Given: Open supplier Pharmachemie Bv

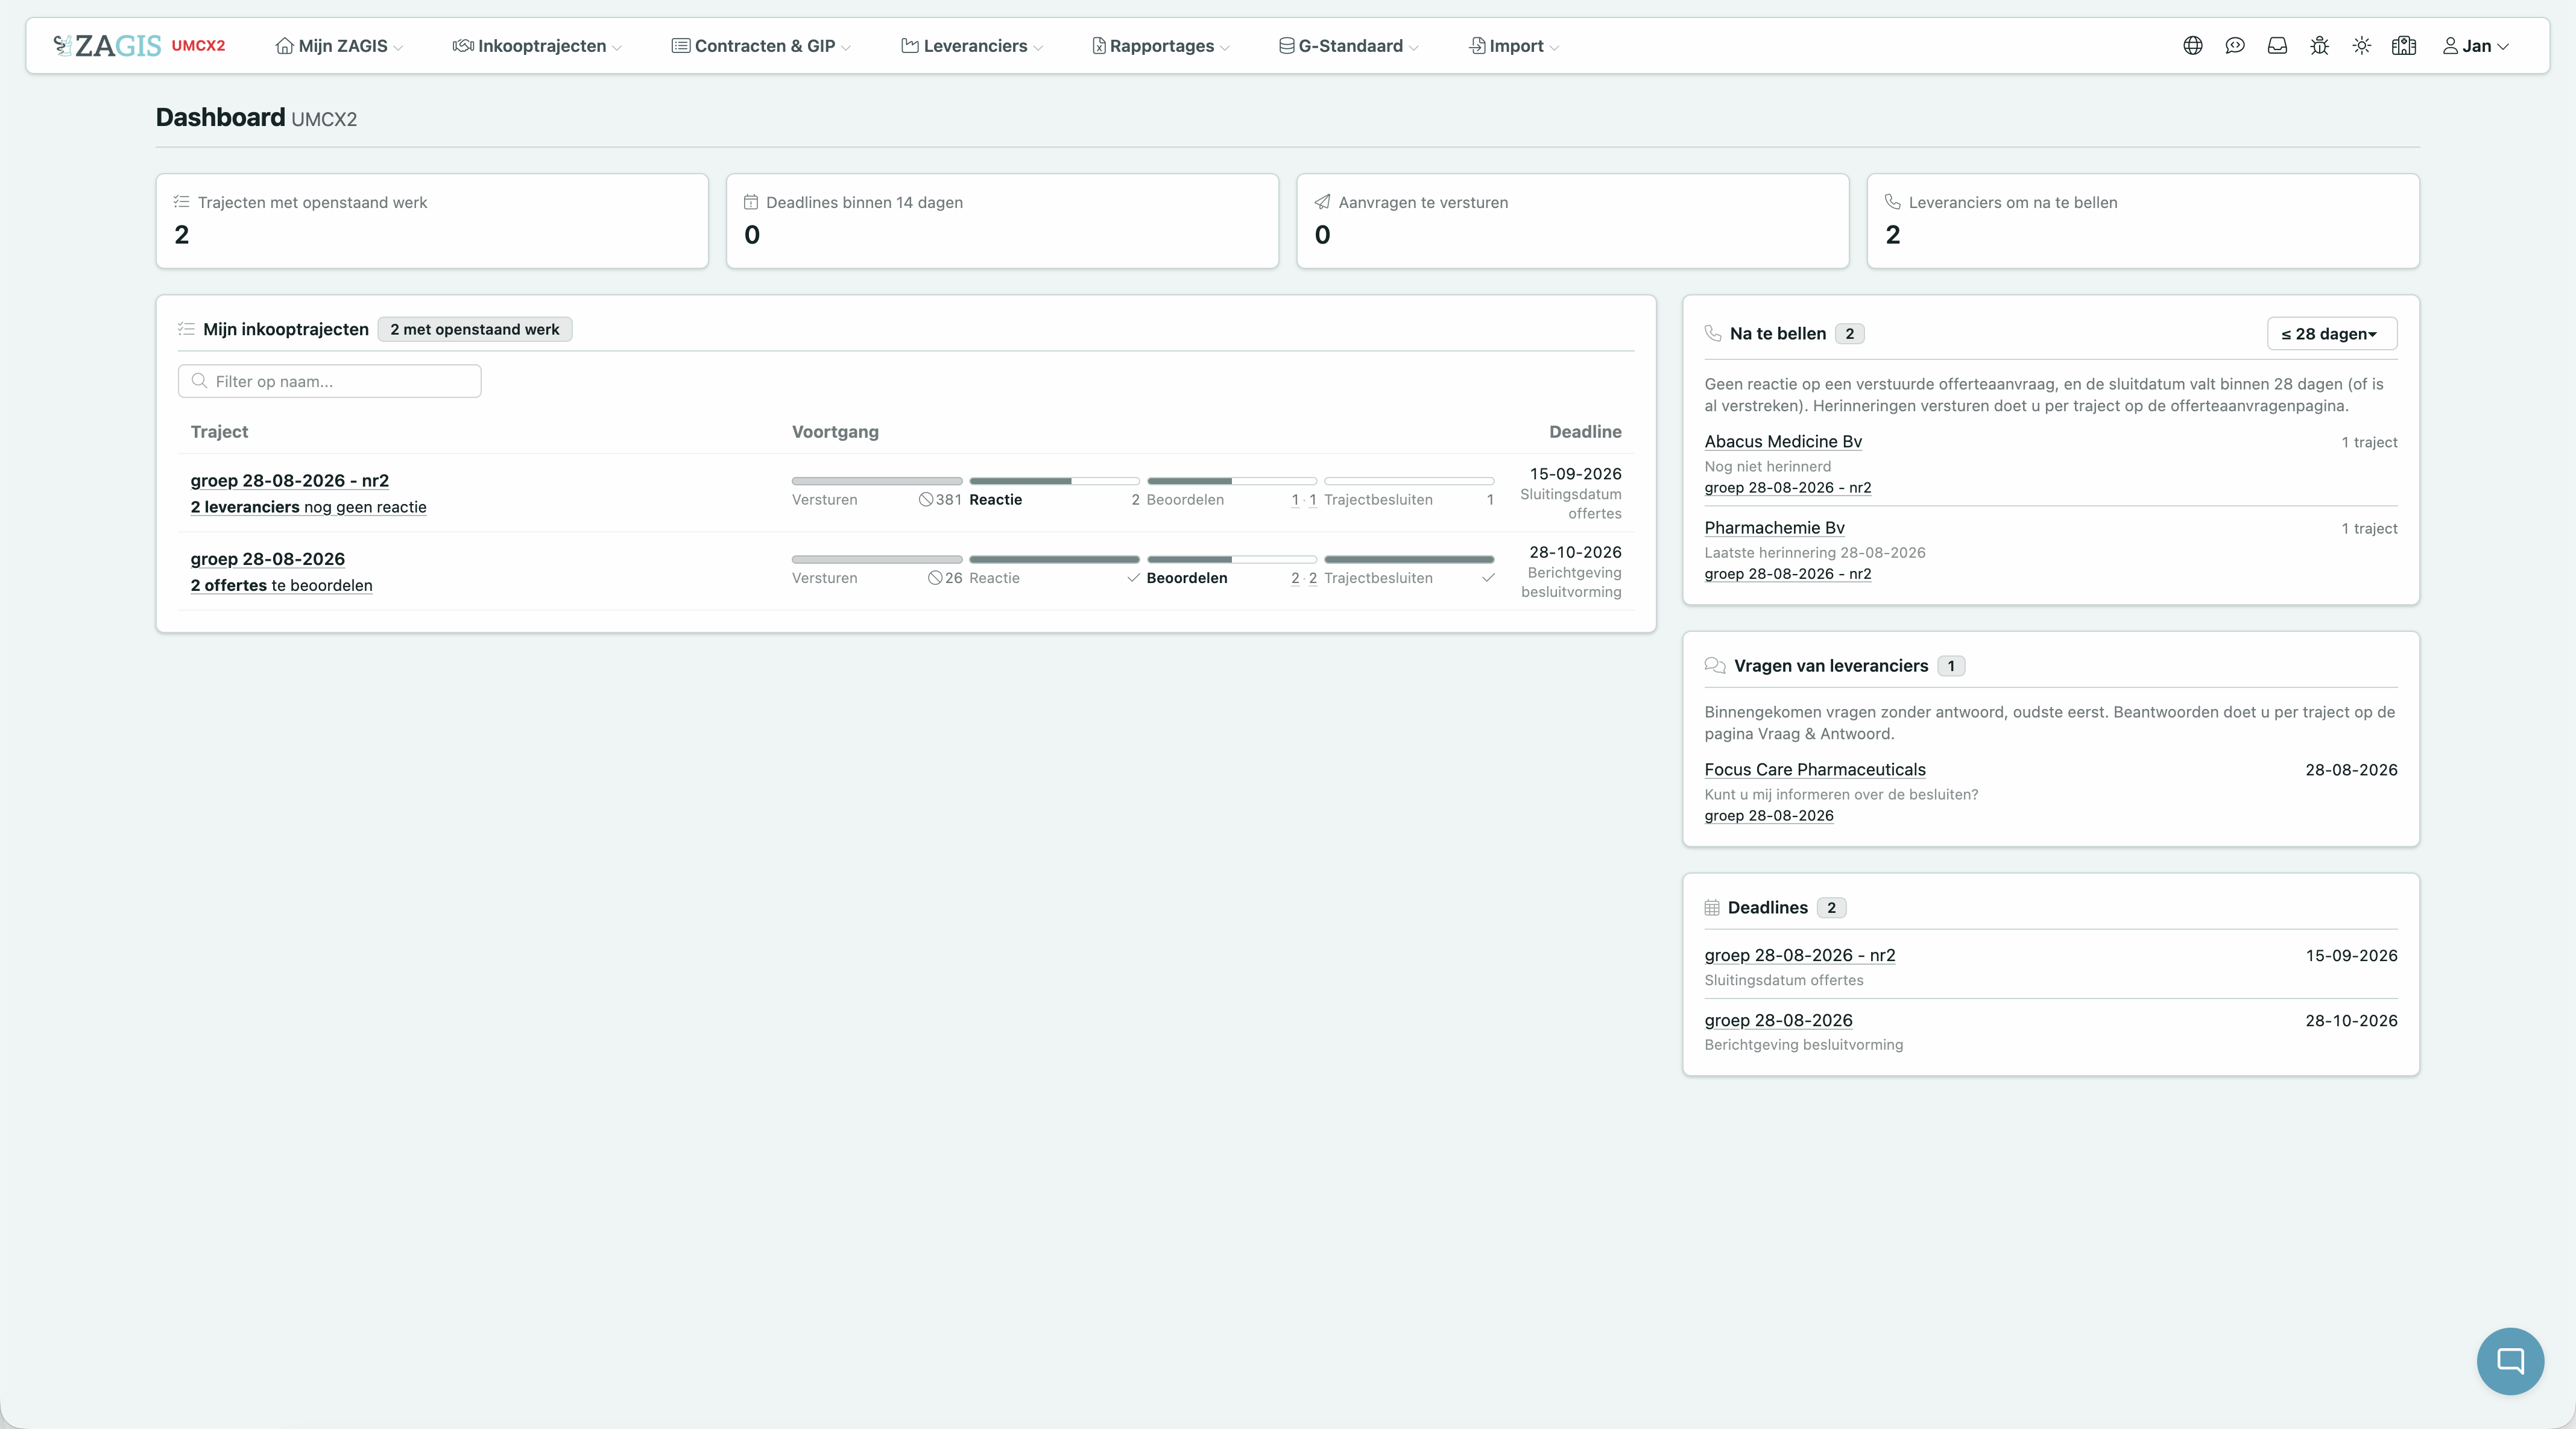Looking at the screenshot, I should [x=1774, y=528].
